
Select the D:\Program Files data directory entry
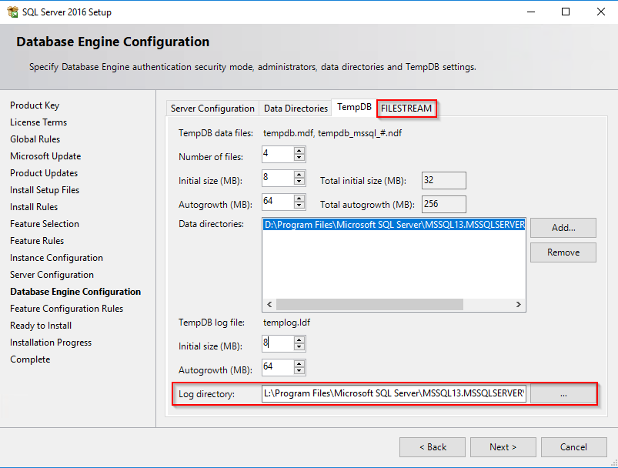[x=394, y=225]
